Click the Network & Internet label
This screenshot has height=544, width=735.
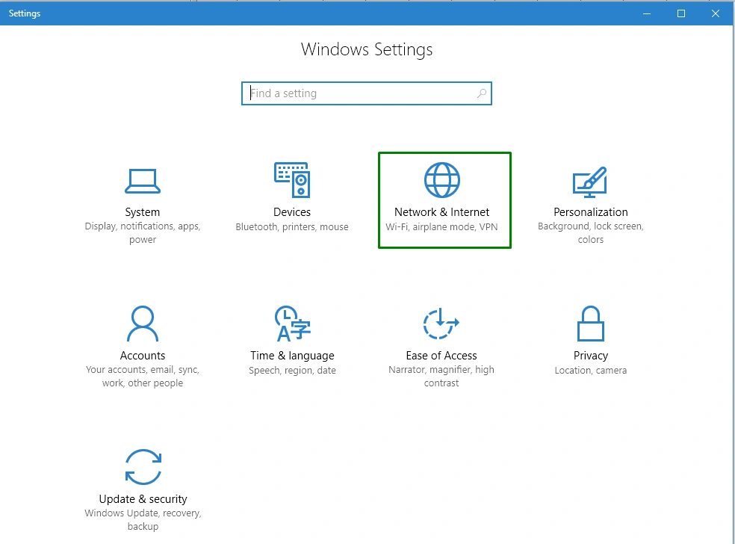click(441, 212)
